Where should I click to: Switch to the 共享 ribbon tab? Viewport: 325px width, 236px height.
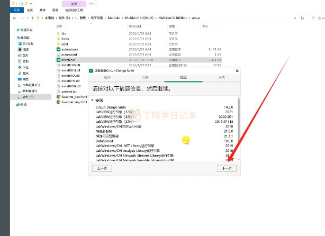click(x=42, y=10)
